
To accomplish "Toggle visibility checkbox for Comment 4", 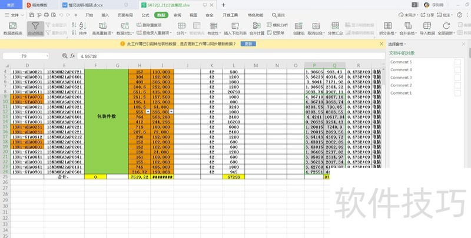I will pyautogui.click(x=457, y=70).
